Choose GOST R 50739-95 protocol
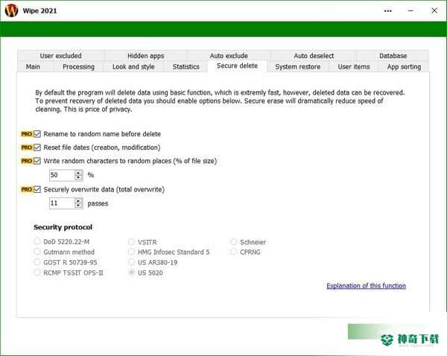Screen dimensions: 447x356 (x=37, y=262)
